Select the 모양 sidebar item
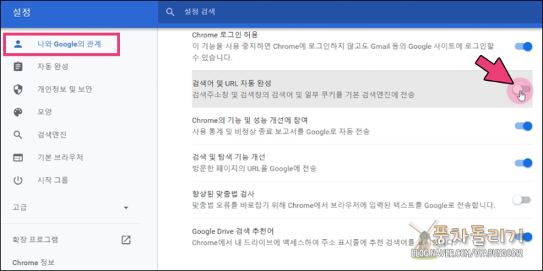 point(44,112)
